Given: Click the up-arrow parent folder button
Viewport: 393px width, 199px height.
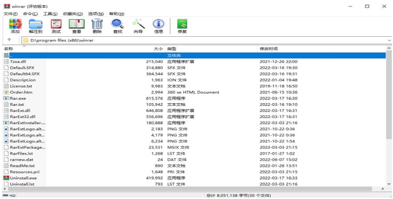Looking at the screenshot, I should pyautogui.click(x=9, y=40).
